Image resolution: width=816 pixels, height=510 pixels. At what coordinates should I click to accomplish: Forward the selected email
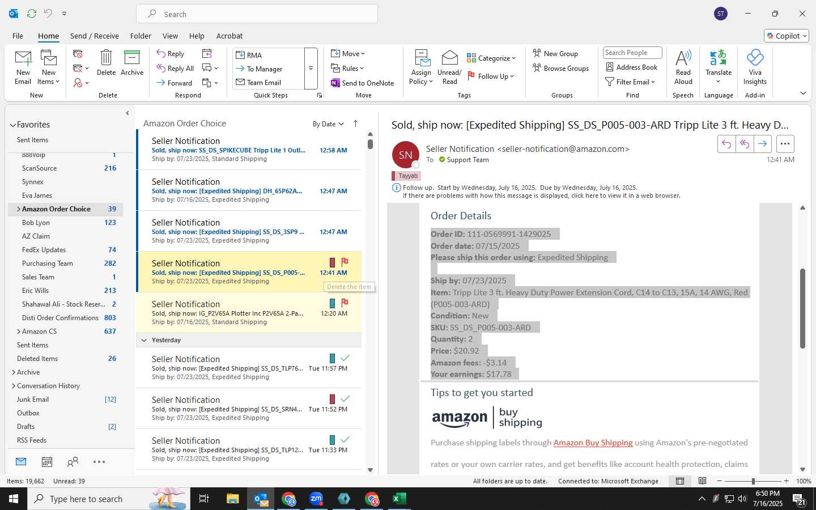pyautogui.click(x=174, y=83)
